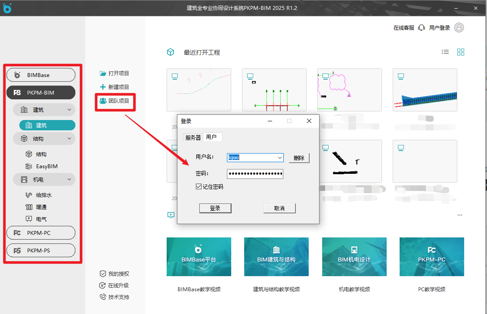Click 新建项目 plus icon
487x314 pixels.
click(x=103, y=87)
